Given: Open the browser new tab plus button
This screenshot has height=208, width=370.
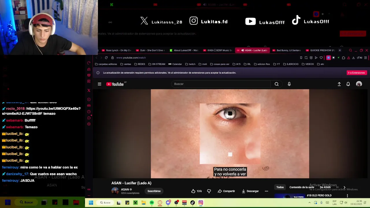Looking at the screenshot, I should click(340, 50).
